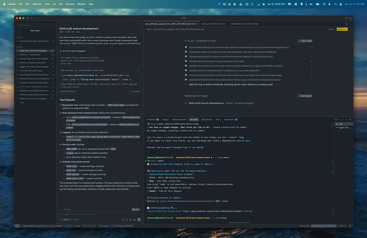
Task: Close the Kbfd agent chat panel
Action: 140,24
